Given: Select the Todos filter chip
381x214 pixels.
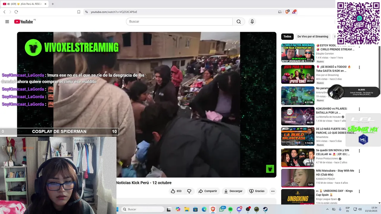Looking at the screenshot, I should coord(287,37).
